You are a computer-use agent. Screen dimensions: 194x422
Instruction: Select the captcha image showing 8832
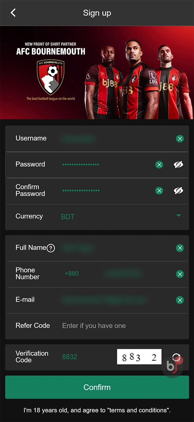(139, 357)
